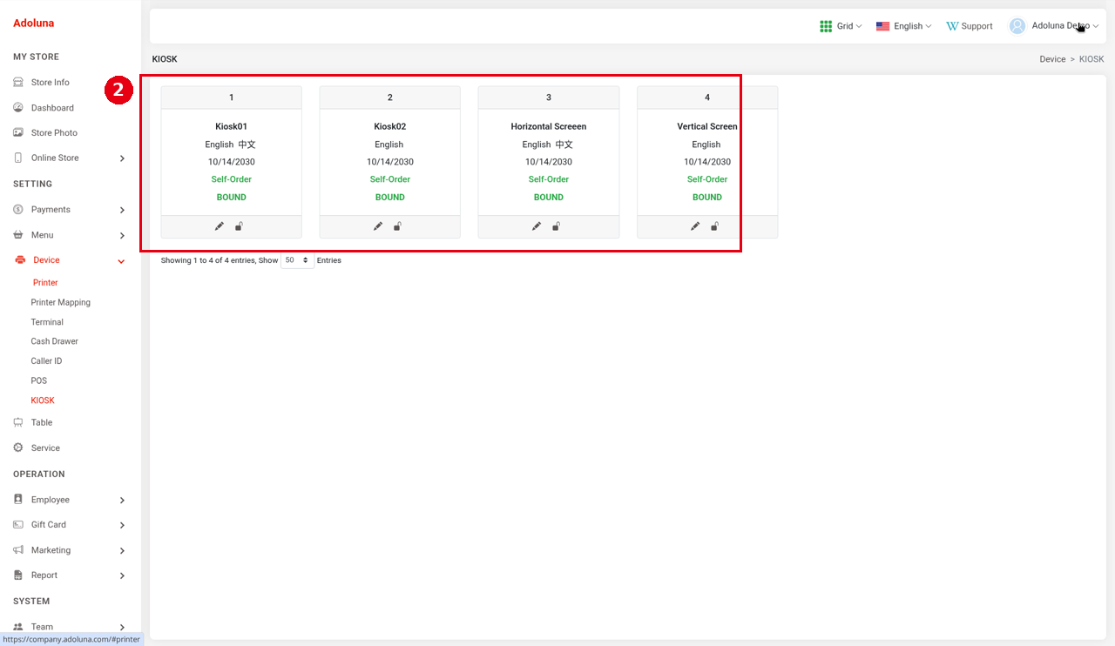
Task: Select Caller ID in the sidebar
Action: 46,361
